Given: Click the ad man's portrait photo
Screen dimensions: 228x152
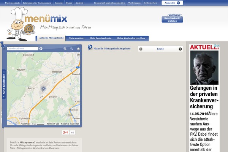Looking at the screenshot, I should 204,68.
